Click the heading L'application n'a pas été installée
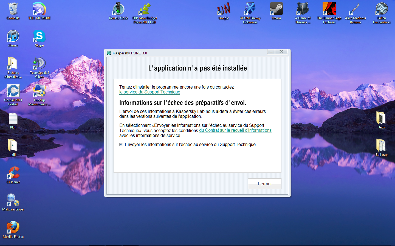 coord(198,68)
